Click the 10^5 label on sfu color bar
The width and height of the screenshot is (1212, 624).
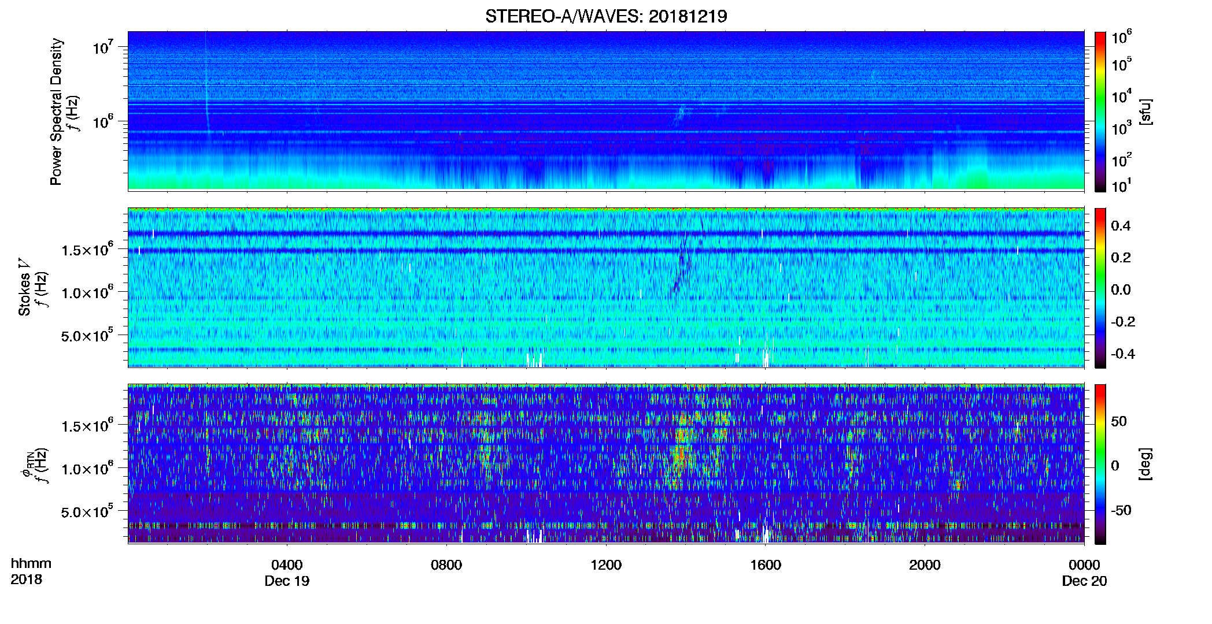[1121, 64]
